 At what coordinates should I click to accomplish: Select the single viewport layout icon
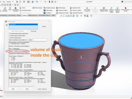tap(2, 5)
